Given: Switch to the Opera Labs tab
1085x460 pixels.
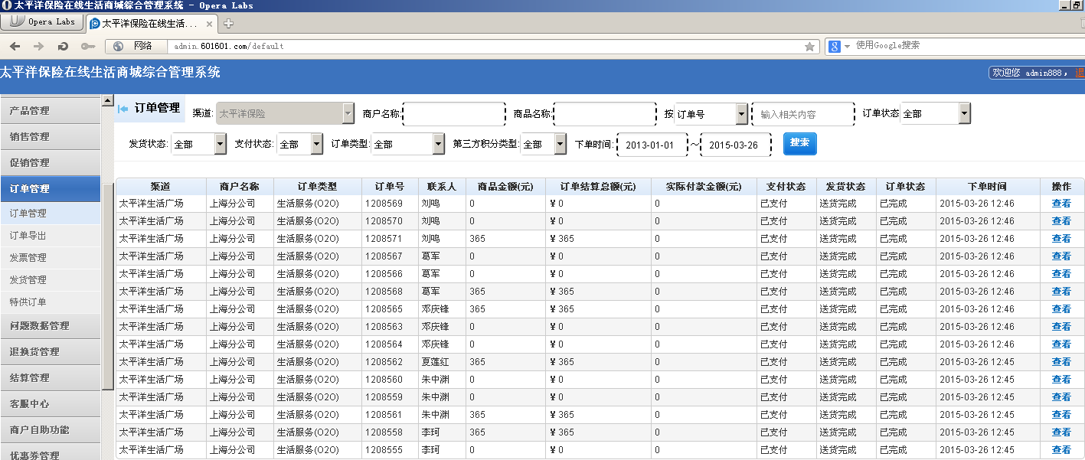Looking at the screenshot, I should coord(42,22).
